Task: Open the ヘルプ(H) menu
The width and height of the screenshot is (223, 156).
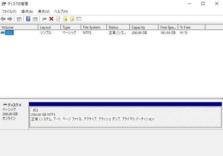Action: [61, 11]
